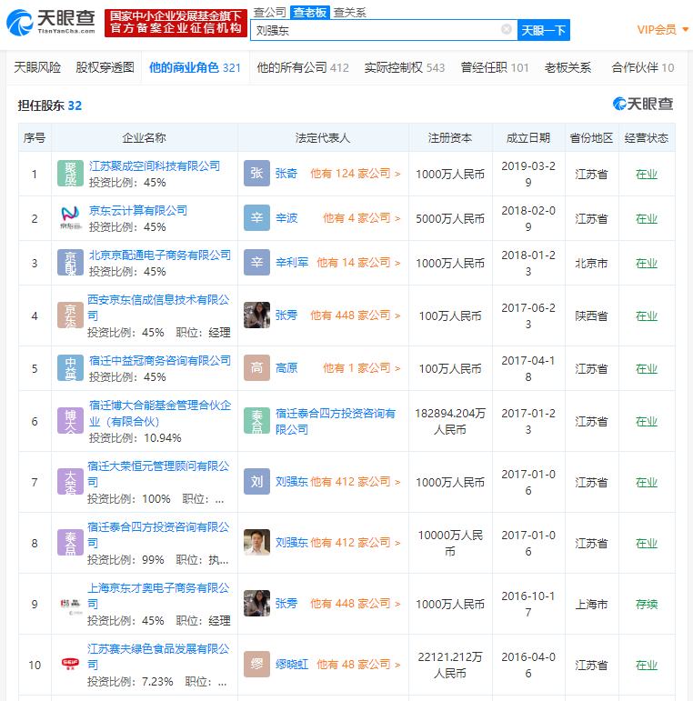Open the 老板关系 tab
The image size is (693, 701).
click(x=567, y=67)
